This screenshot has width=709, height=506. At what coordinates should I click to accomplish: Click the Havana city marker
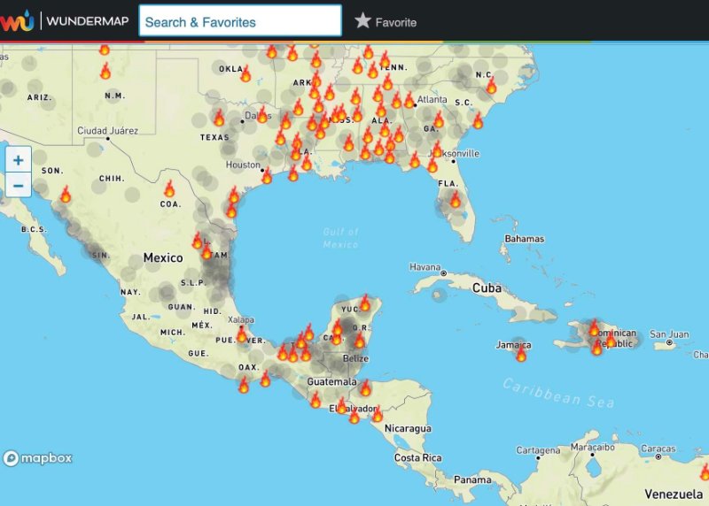coord(444,273)
